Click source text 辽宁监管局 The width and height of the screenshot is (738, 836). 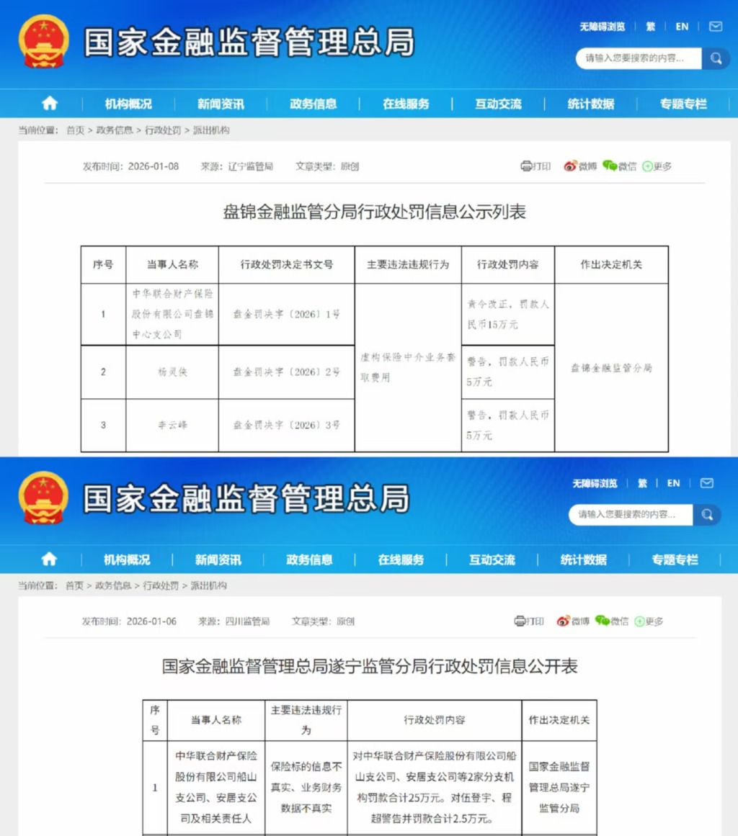tap(250, 166)
